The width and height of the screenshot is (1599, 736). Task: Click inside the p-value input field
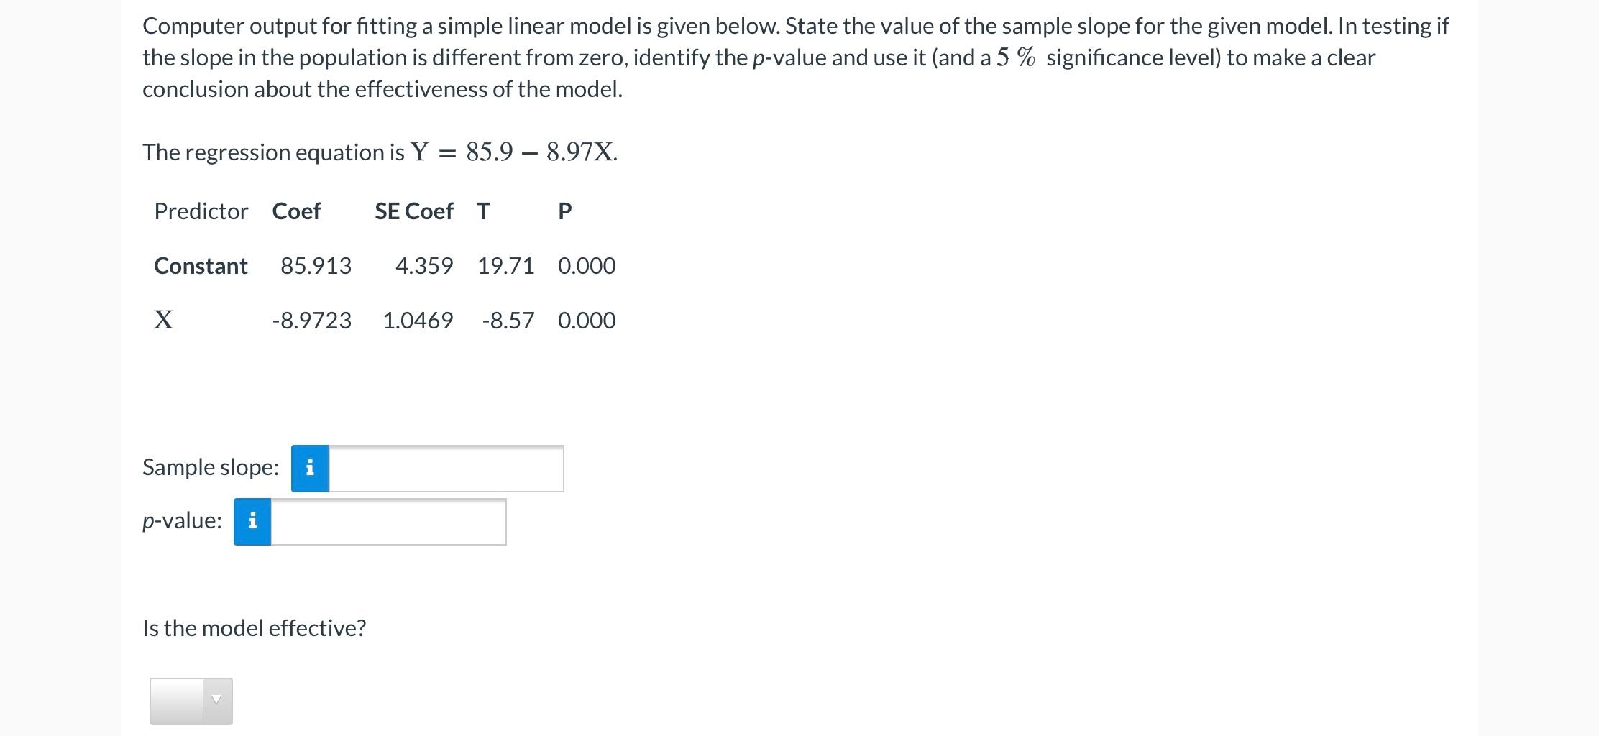(388, 523)
